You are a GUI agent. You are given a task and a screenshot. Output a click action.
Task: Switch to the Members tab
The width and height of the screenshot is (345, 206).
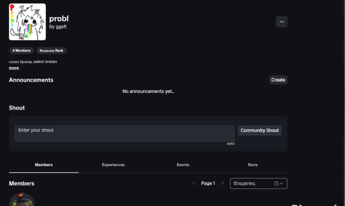point(44,165)
